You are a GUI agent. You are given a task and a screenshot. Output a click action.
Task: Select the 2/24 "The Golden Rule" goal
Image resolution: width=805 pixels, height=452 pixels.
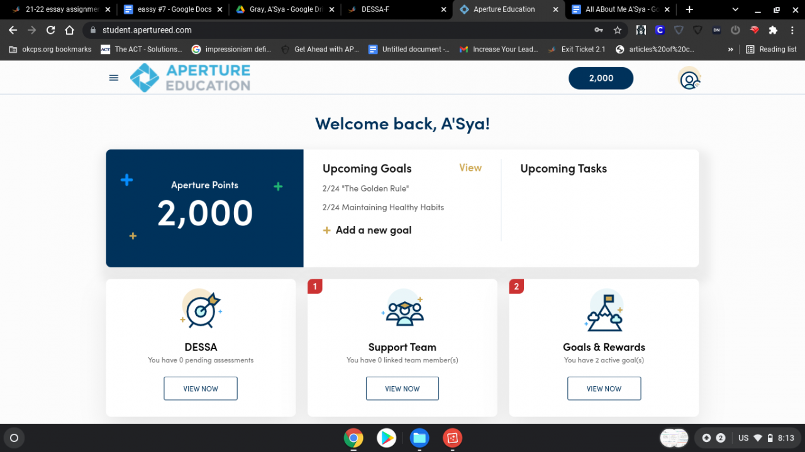tap(366, 188)
